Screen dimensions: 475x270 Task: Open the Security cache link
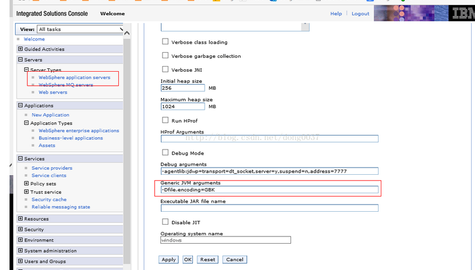click(49, 199)
